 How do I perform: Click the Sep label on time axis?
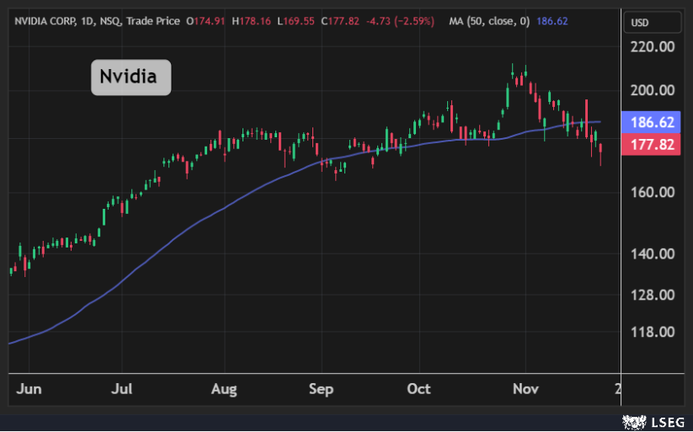click(321, 388)
